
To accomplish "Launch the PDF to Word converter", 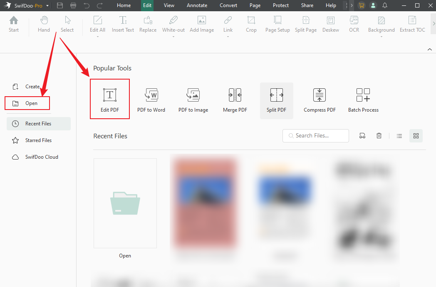I will [151, 99].
